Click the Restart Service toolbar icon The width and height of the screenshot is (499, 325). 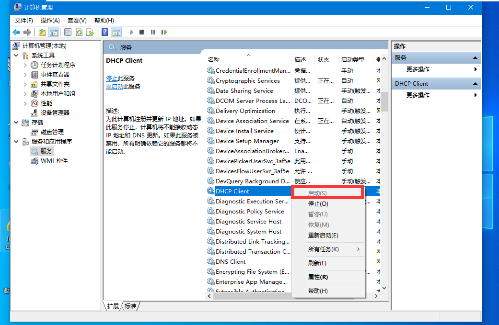tap(163, 32)
